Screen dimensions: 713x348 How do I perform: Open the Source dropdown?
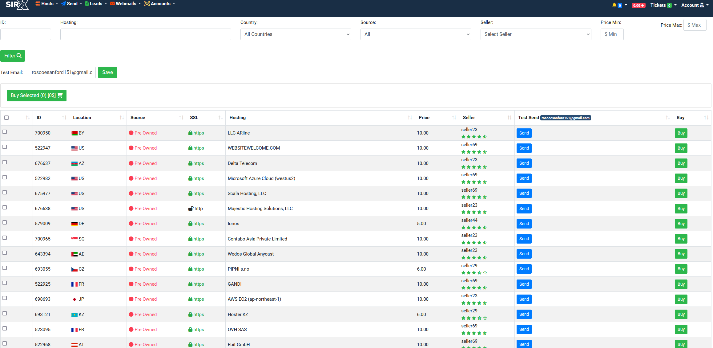click(416, 34)
